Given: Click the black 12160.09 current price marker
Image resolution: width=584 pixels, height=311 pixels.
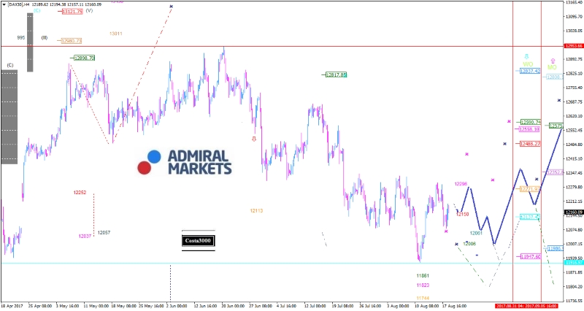Looking at the screenshot, I should [x=573, y=212].
